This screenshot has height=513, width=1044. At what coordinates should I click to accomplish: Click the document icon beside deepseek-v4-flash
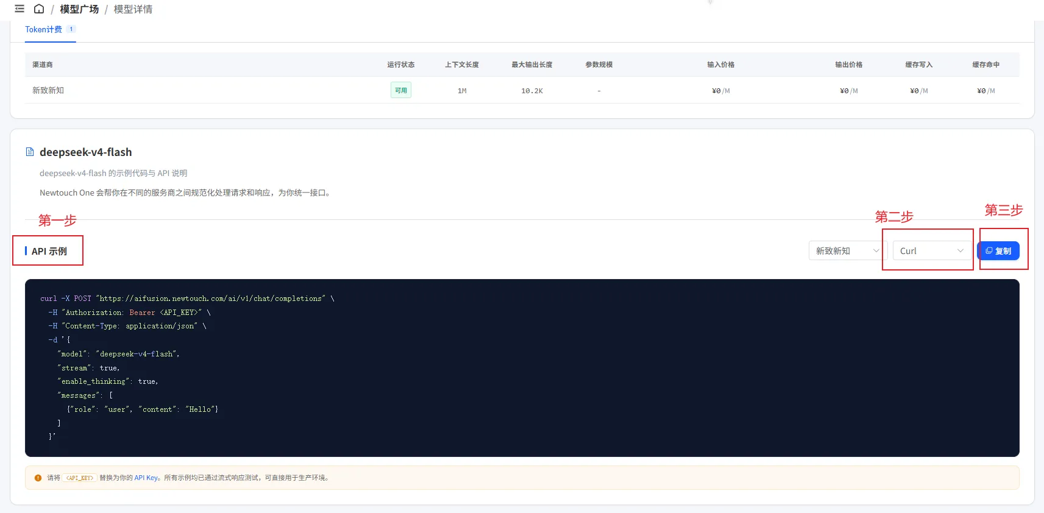tap(30, 152)
